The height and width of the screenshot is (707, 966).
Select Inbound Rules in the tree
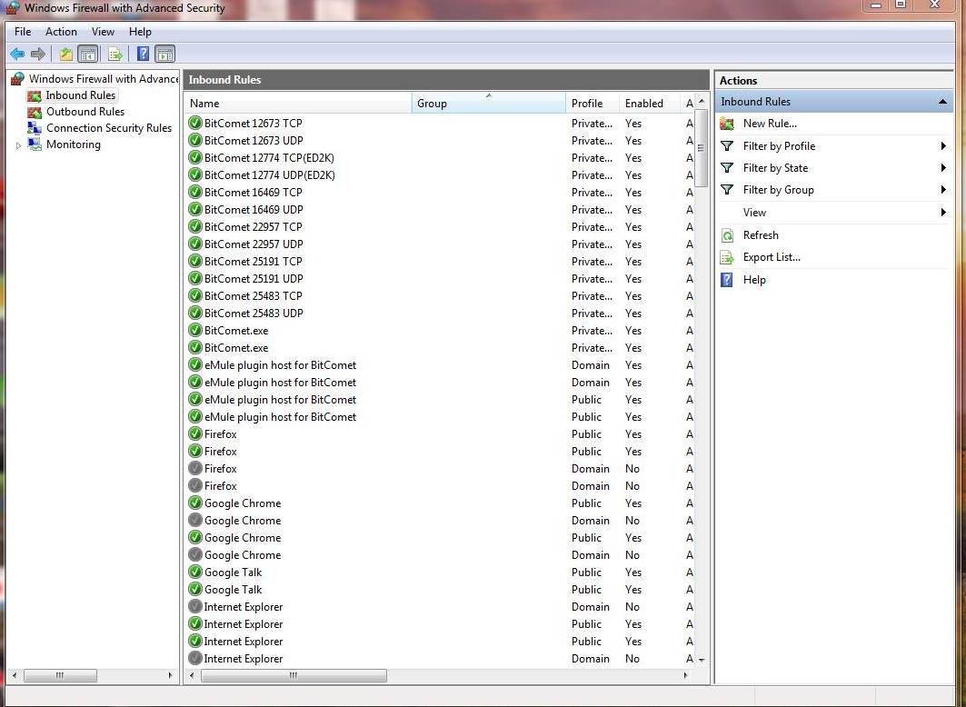[x=80, y=95]
